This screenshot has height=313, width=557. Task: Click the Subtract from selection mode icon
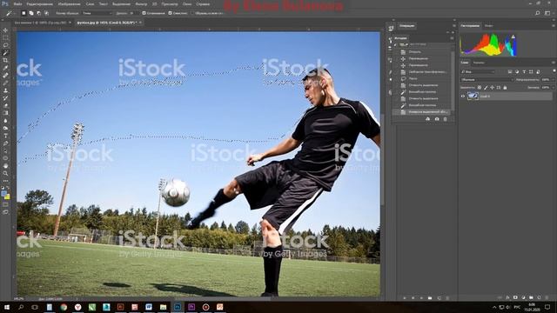coord(38,13)
